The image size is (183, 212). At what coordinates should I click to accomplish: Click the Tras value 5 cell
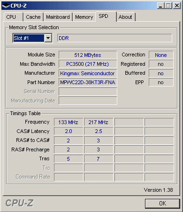[69, 159]
